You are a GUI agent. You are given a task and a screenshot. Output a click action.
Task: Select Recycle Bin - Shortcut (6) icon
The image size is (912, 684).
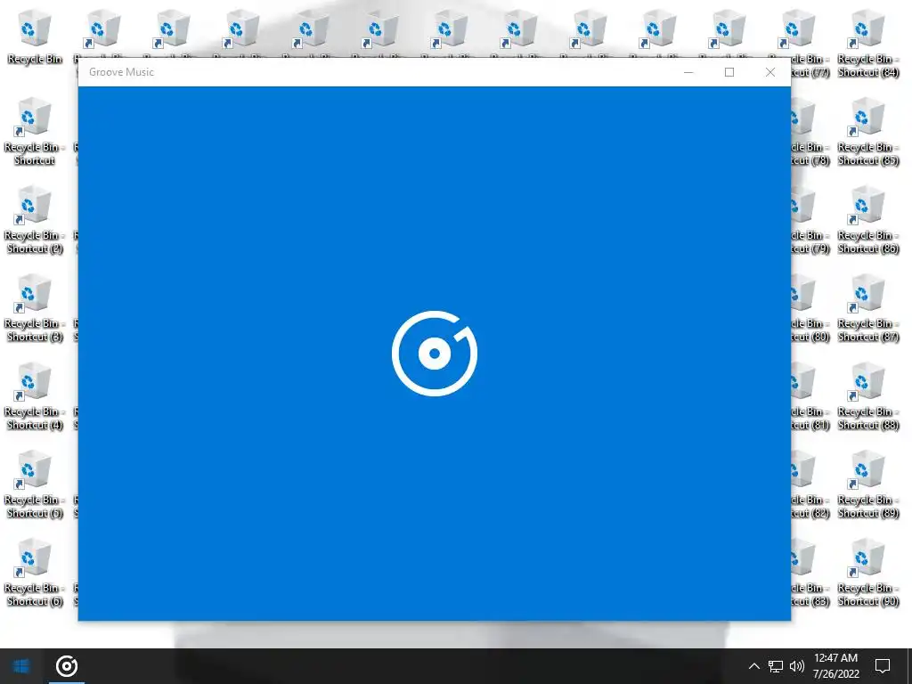(x=35, y=574)
